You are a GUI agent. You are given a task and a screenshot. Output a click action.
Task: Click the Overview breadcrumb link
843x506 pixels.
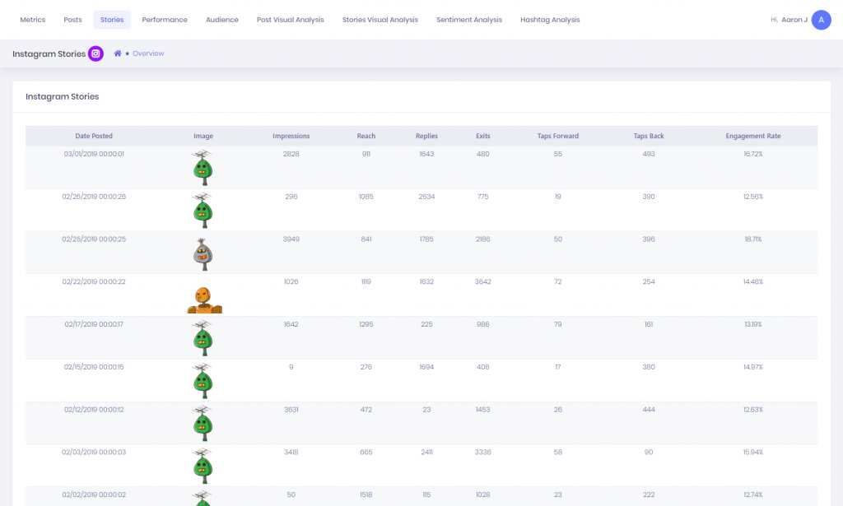(x=148, y=53)
